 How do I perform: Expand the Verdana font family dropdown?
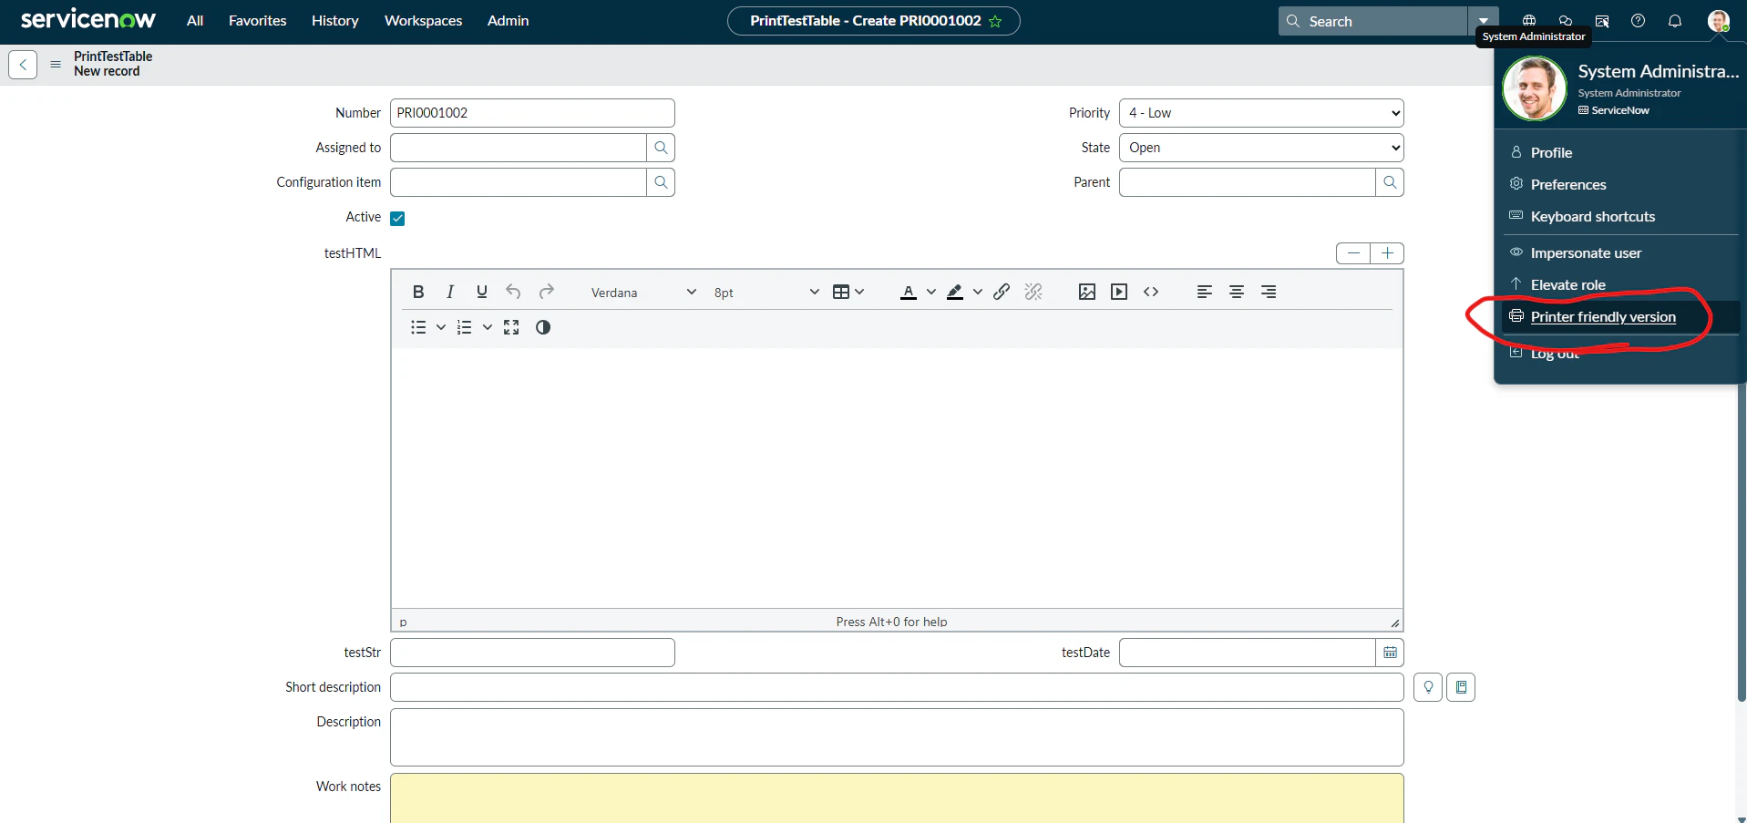(x=643, y=293)
